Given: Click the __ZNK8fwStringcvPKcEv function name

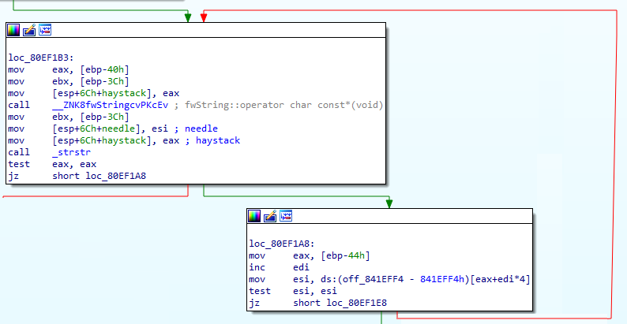Looking at the screenshot, I should [x=102, y=105].
